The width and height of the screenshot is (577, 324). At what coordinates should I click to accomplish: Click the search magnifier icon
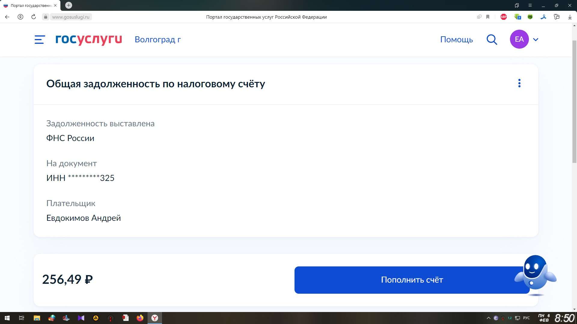point(492,39)
